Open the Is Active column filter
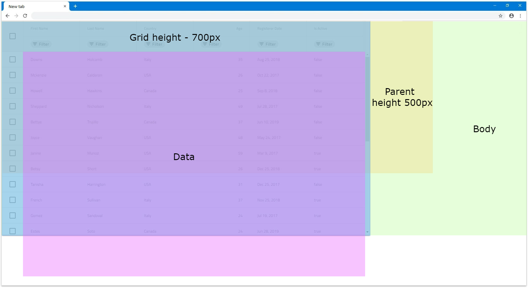Screen dimensions: 529x288 (x=324, y=44)
